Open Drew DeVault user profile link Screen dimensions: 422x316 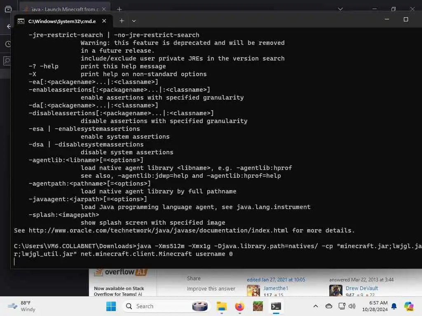tap(362, 288)
